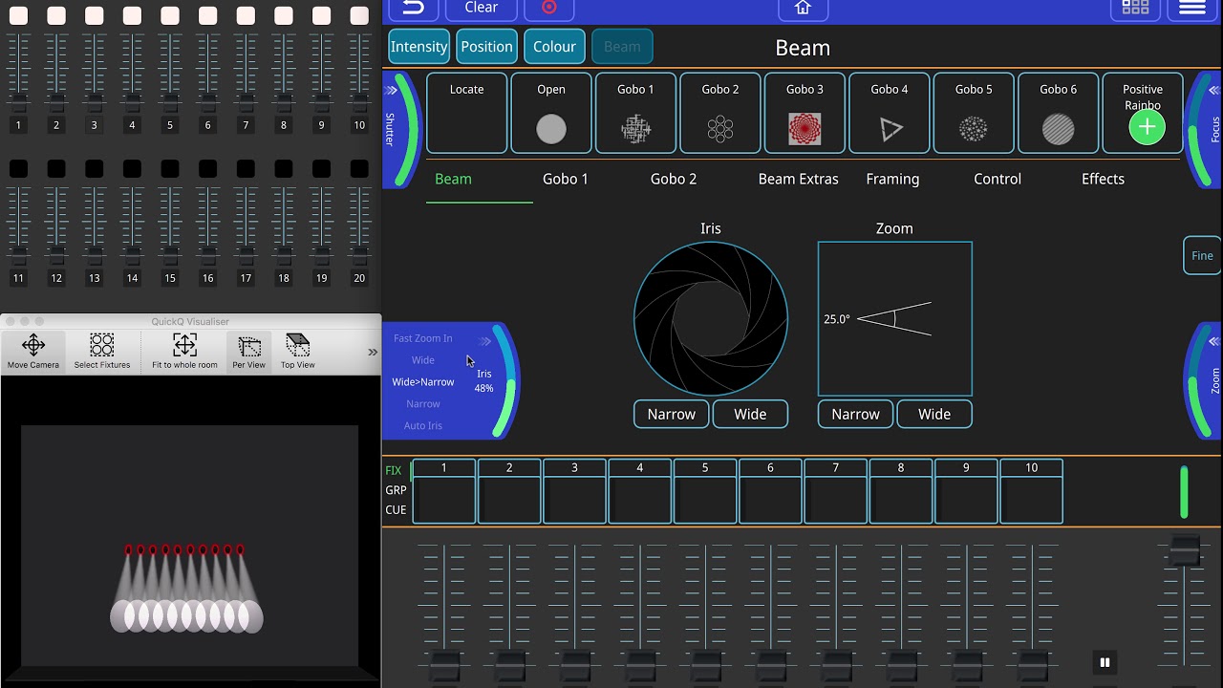Switch Visualiser to Top View
The width and height of the screenshot is (1223, 688).
(298, 352)
